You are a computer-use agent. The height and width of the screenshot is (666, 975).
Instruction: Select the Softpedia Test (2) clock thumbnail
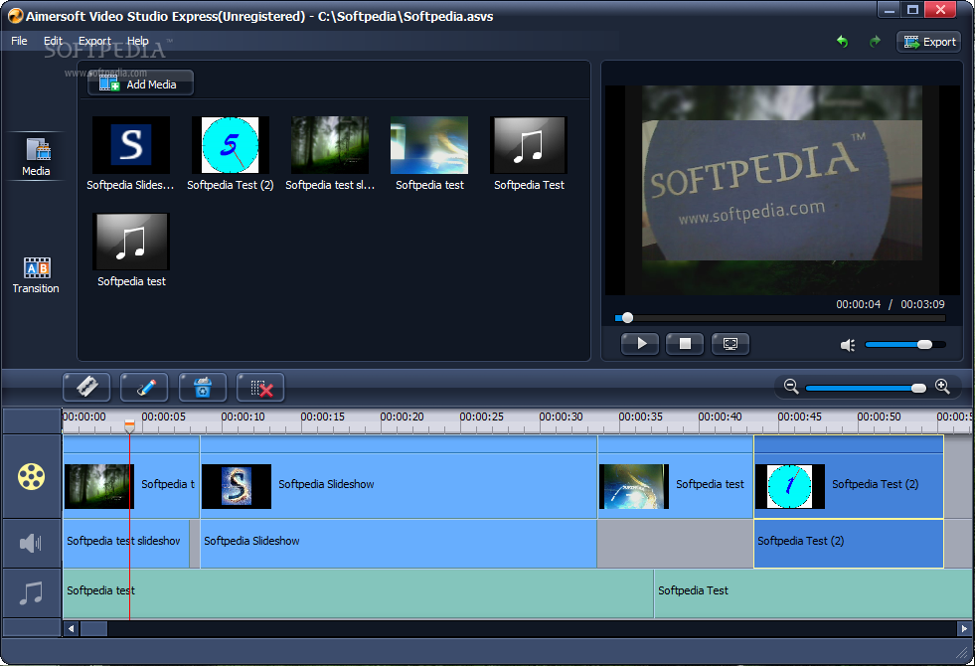coord(230,153)
